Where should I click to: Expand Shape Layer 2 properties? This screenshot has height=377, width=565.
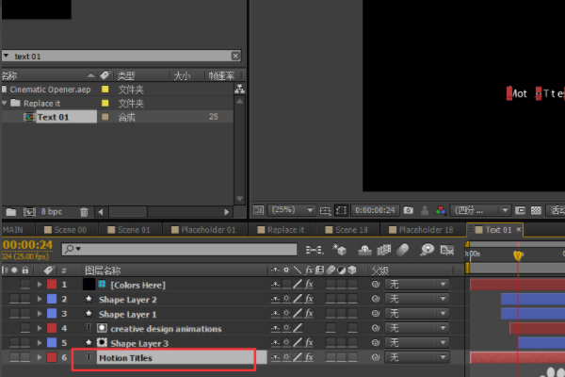pos(40,299)
